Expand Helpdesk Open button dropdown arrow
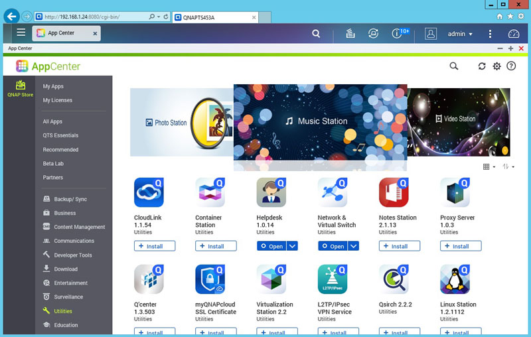This screenshot has width=531, height=337. pyautogui.click(x=292, y=246)
